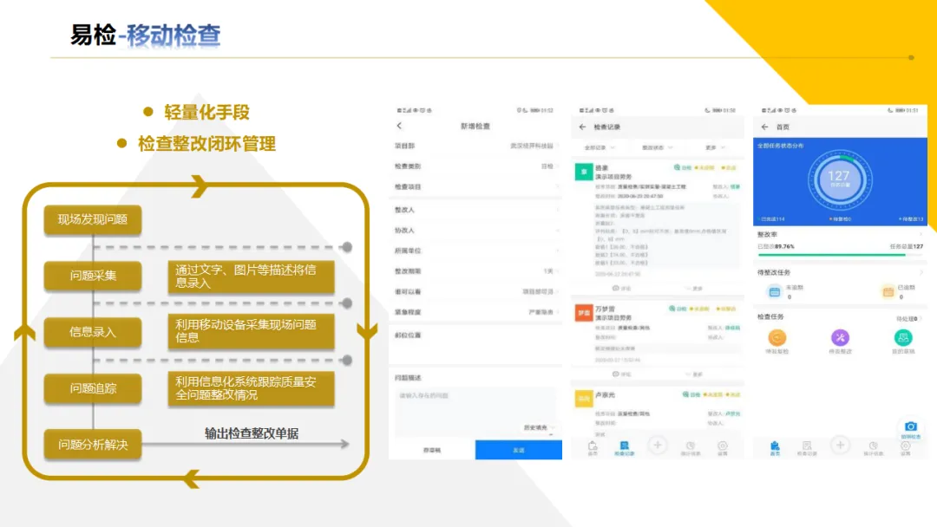Open orange 待我复检 task icon

[776, 338]
